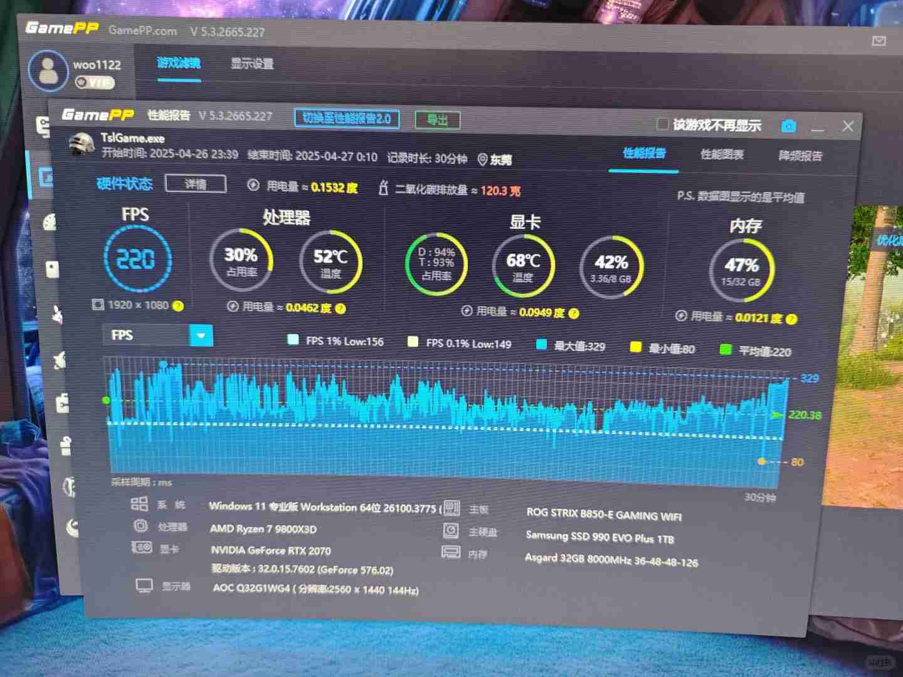Click GamePP logo in the 性能报告 window
Screen dimensions: 903x677
(x=98, y=114)
